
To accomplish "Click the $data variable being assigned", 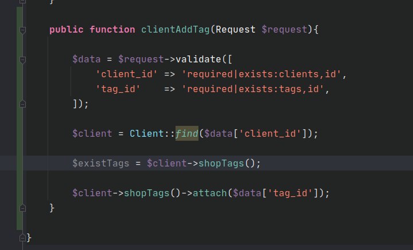I will (x=87, y=59).
